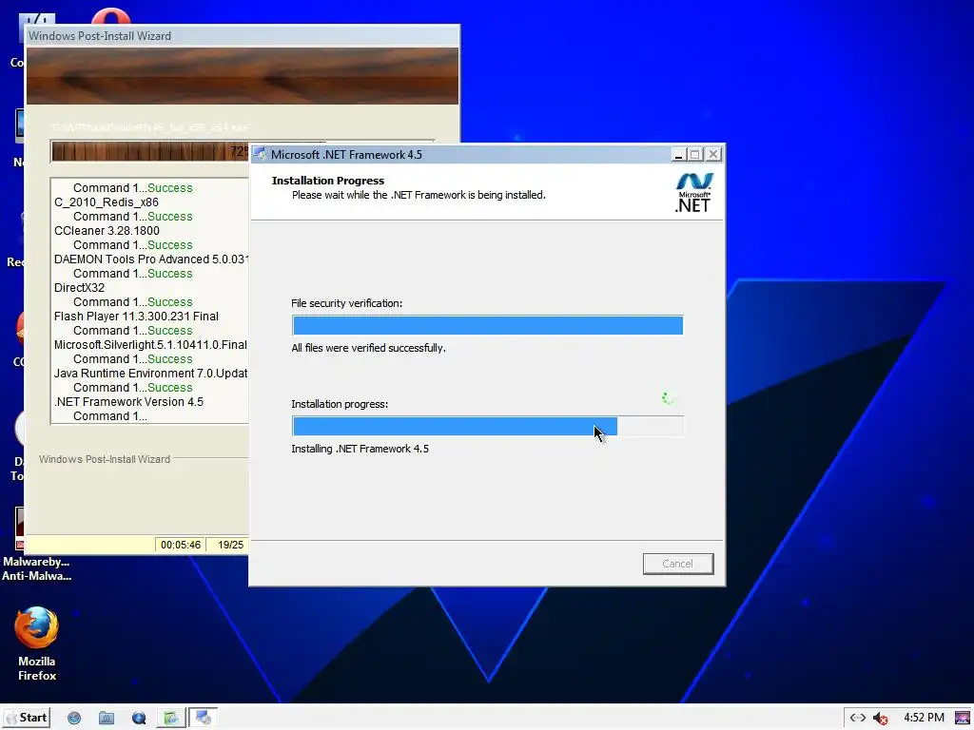The height and width of the screenshot is (730, 974).
Task: Select Microsoft.Silverlight.5.1.10411.0.Final row
Action: pos(150,345)
